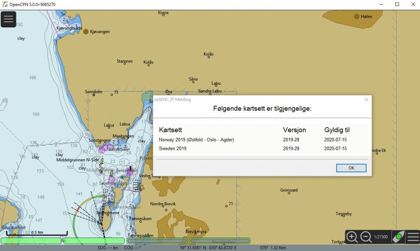Image resolution: width=420 pixels, height=251 pixels.
Task: Click the 0.5 Nm scale bar label
Action: click(37, 232)
